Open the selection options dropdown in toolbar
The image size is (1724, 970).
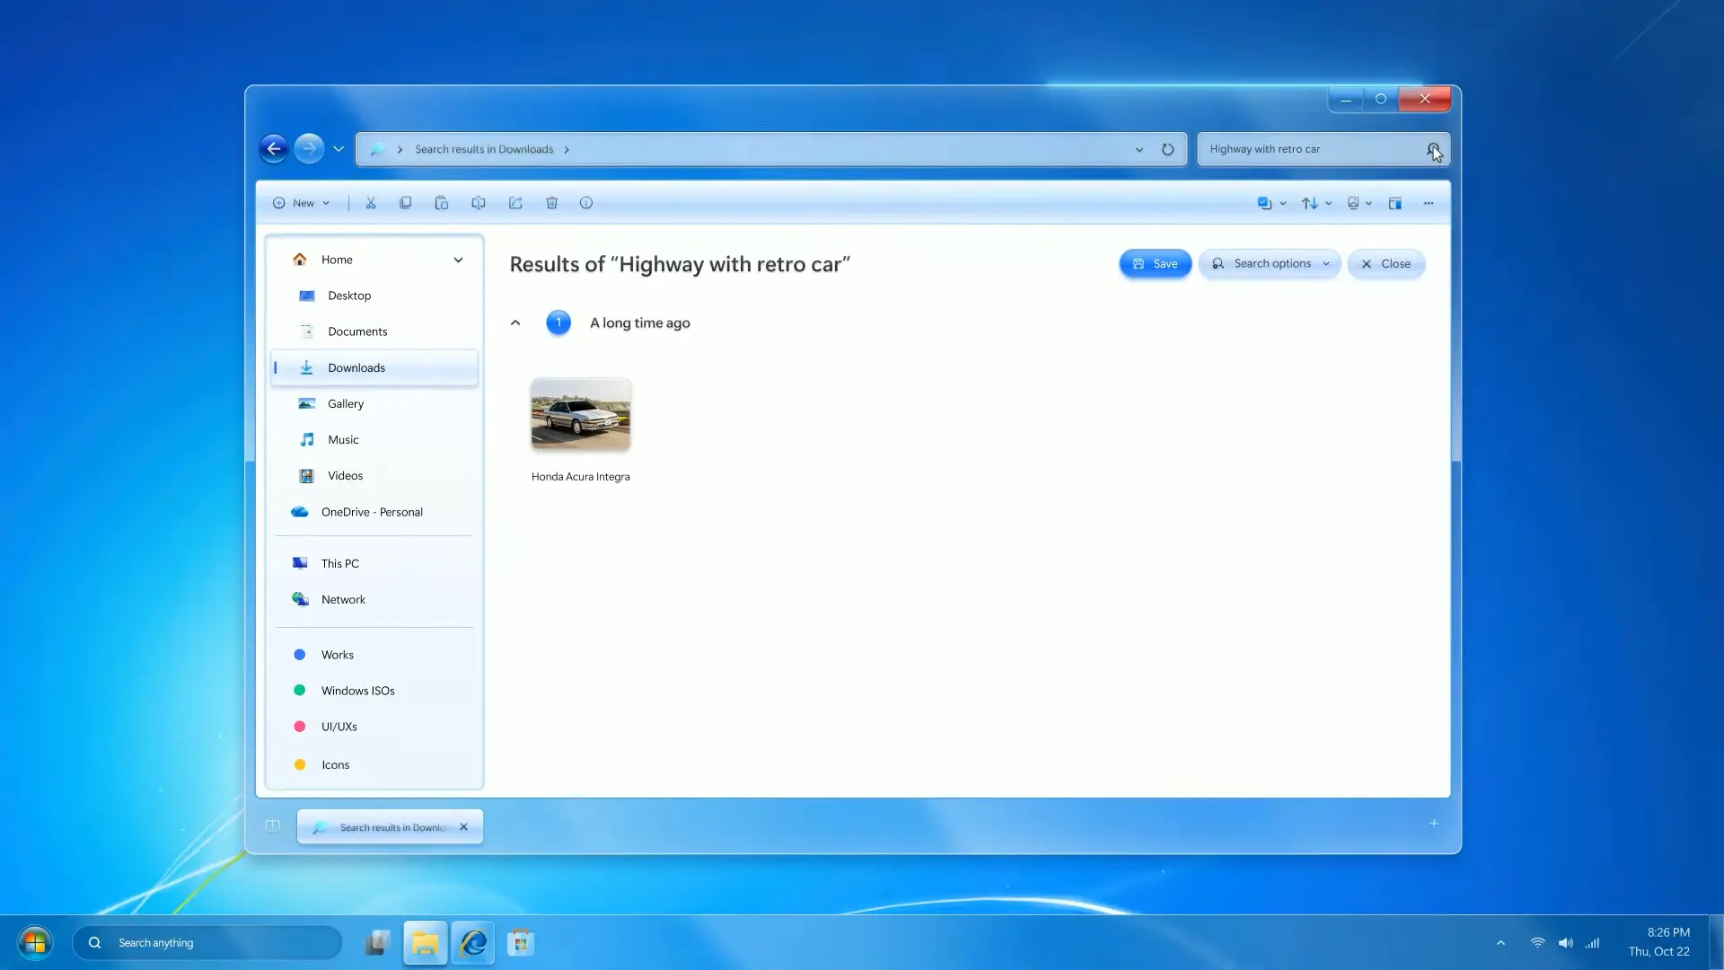tap(1271, 203)
